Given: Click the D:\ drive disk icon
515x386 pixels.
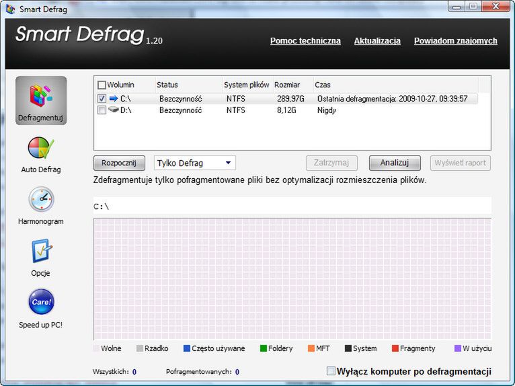Looking at the screenshot, I should [114, 110].
